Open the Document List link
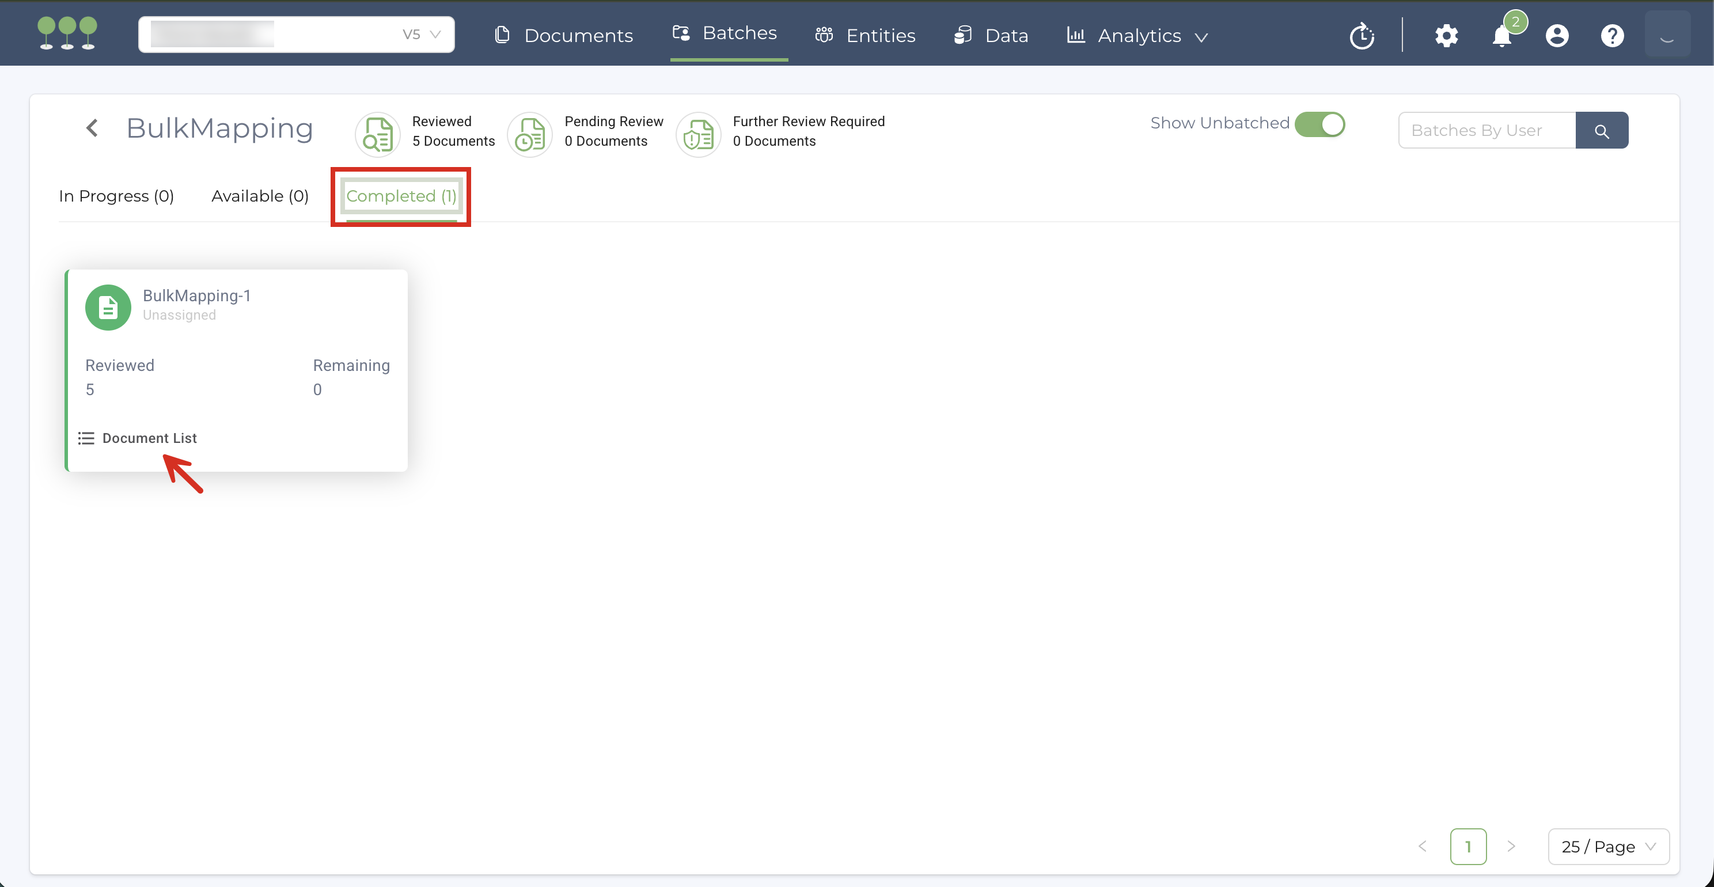This screenshot has width=1714, height=887. [149, 438]
